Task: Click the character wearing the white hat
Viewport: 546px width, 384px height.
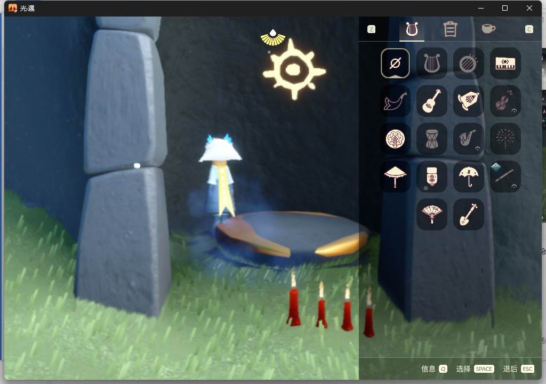Action: [220, 178]
